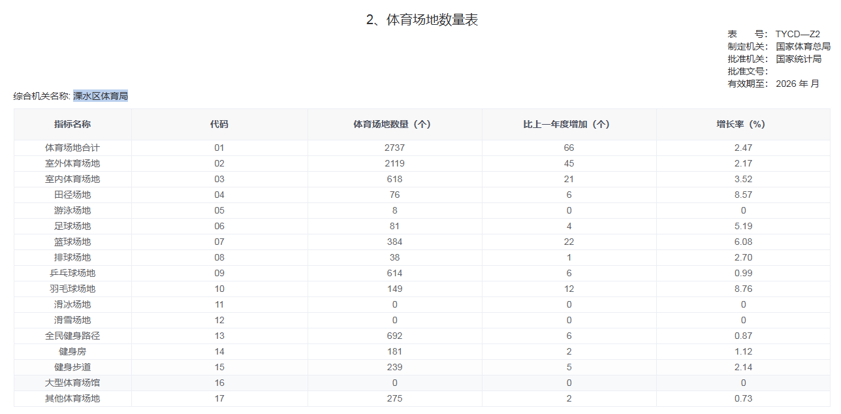Screen dimensions: 841x414
Task: Click the 增长率（%） column header
Action: (x=743, y=124)
